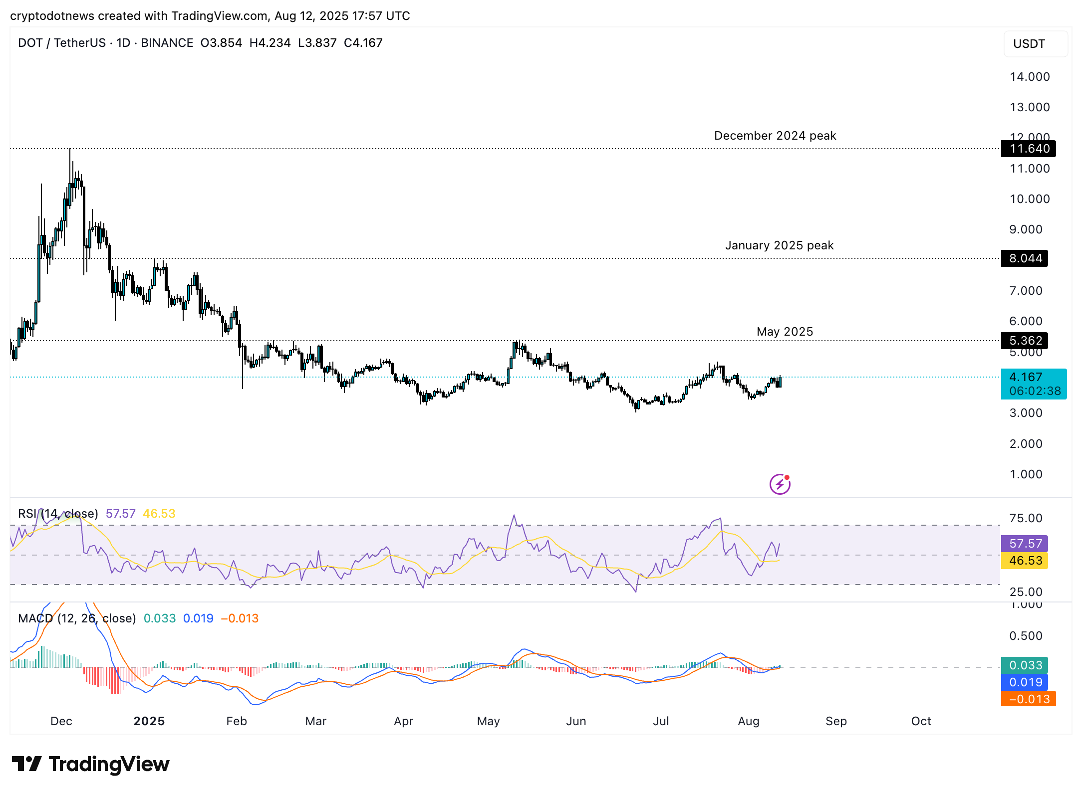This screenshot has width=1082, height=794.
Task: Open the USDT currency selector
Action: [1035, 44]
